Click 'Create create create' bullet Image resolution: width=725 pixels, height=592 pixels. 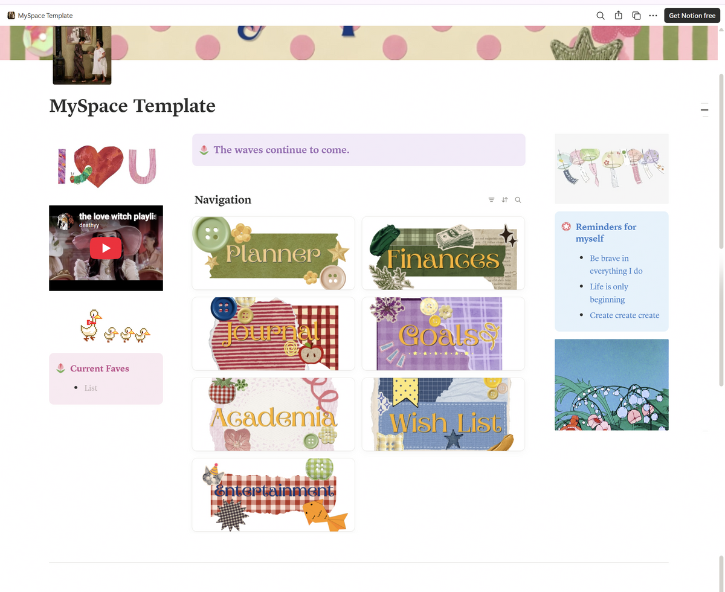tap(625, 315)
